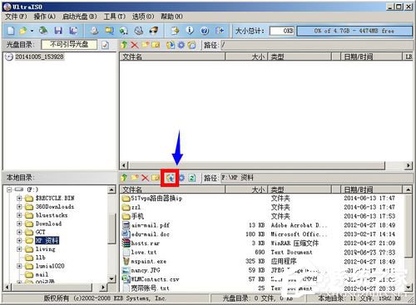This screenshot has height=305, width=416.
Task: Create new folder in disc pane toolbar
Action: coord(145,45)
